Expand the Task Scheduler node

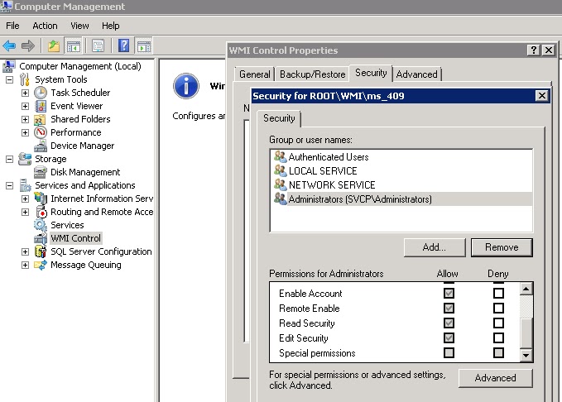click(25, 93)
